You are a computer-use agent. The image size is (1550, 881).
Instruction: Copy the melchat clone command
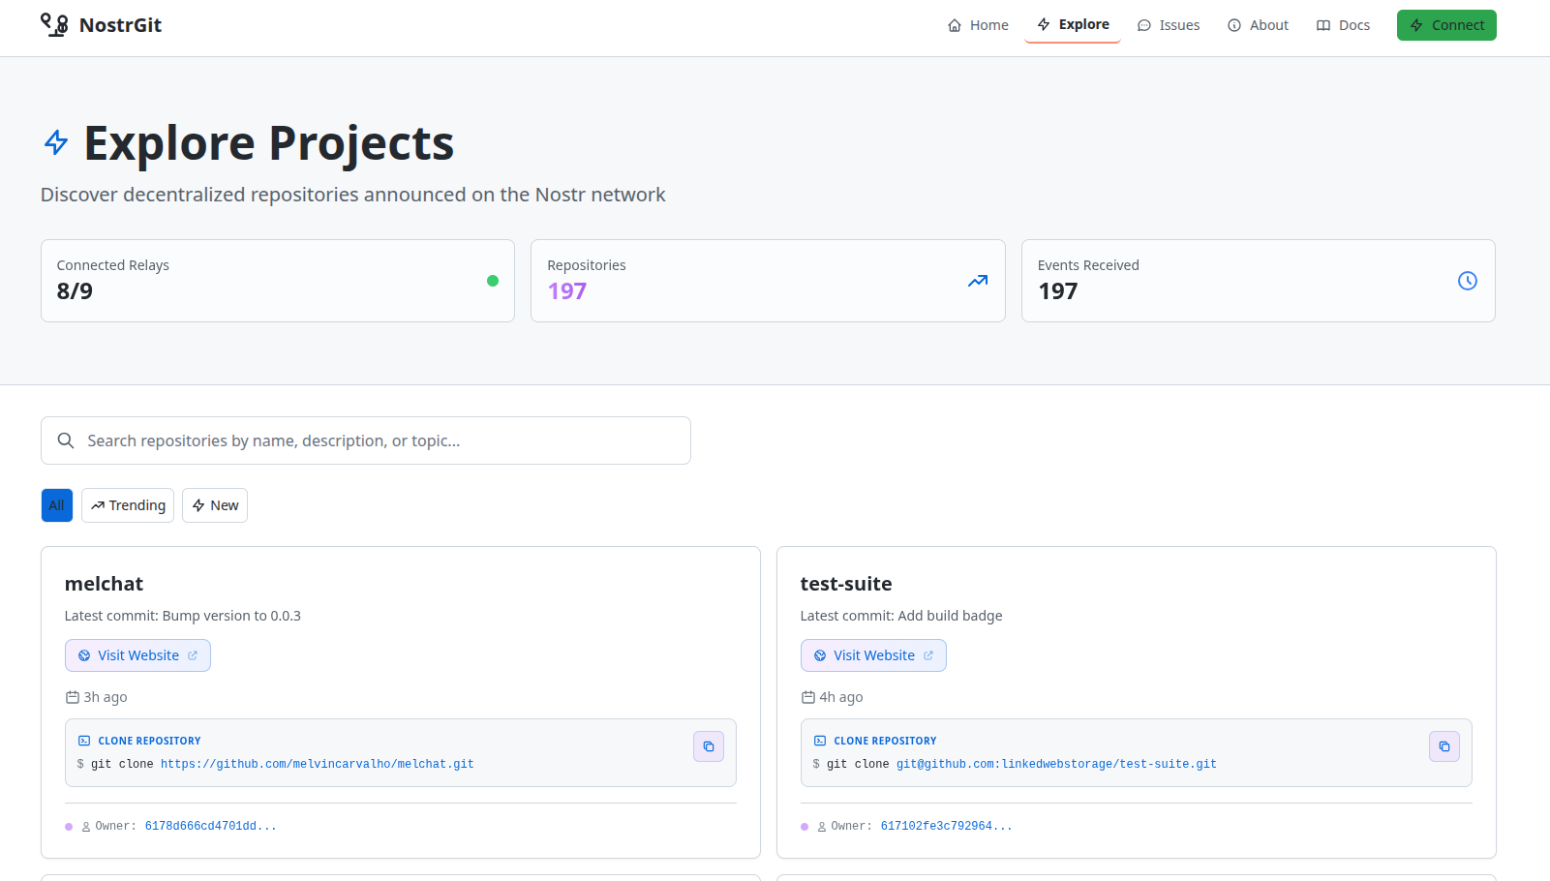tap(708, 746)
